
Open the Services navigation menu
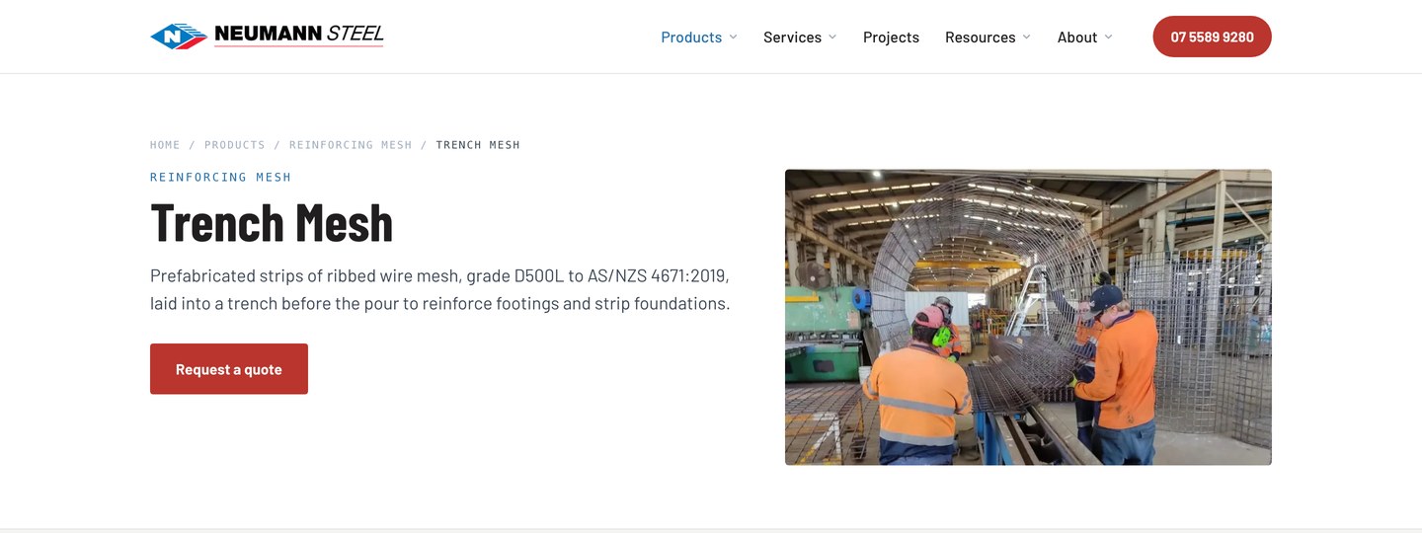792,37
